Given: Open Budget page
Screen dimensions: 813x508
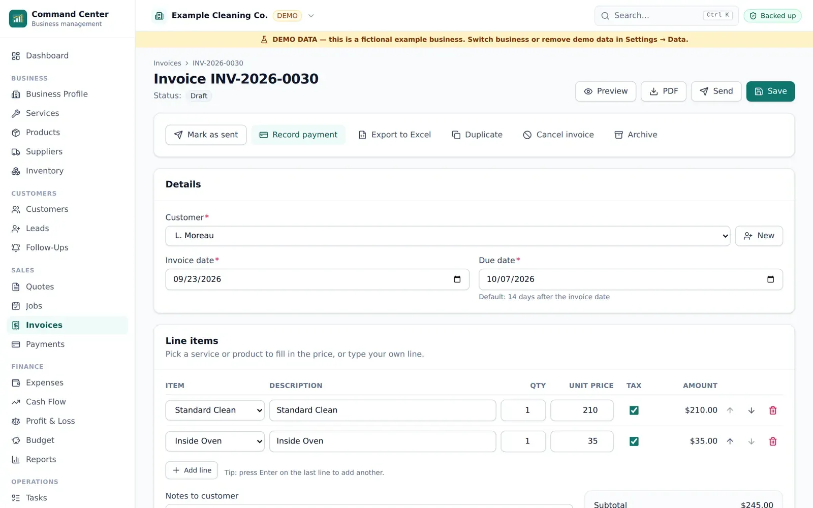Looking at the screenshot, I should (x=67, y=440).
